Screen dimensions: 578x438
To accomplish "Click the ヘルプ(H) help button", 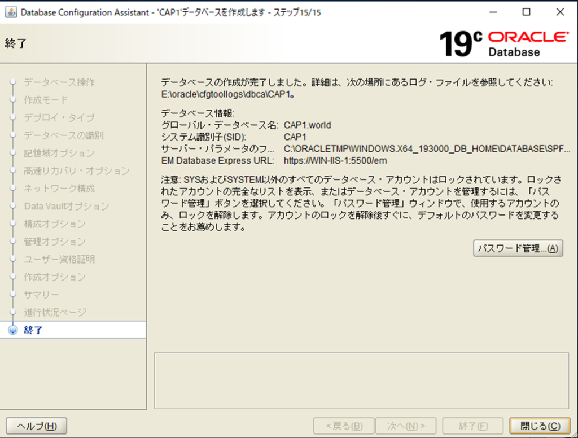I will (x=37, y=426).
